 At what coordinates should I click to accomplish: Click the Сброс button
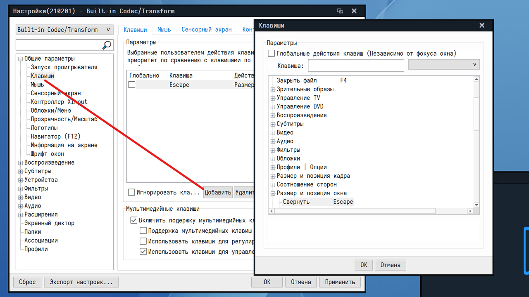27,282
